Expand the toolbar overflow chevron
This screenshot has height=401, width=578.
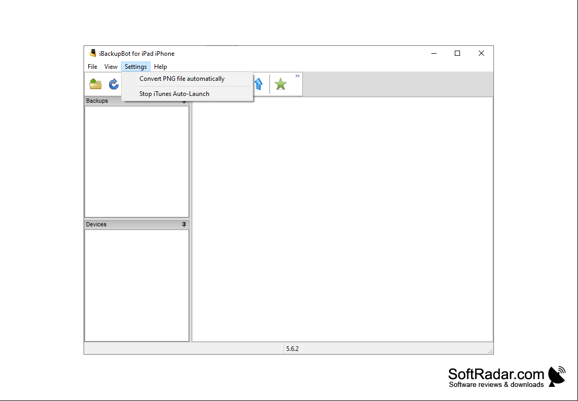click(x=298, y=76)
